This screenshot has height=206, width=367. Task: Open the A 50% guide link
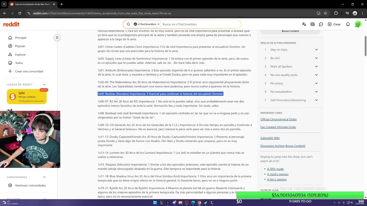275,169
